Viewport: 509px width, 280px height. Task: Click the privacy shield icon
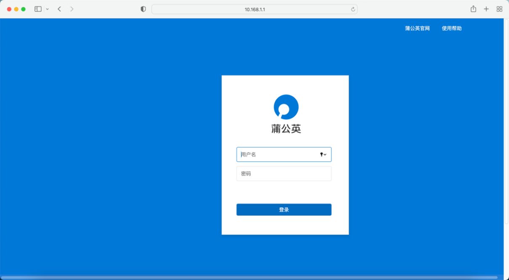(143, 9)
